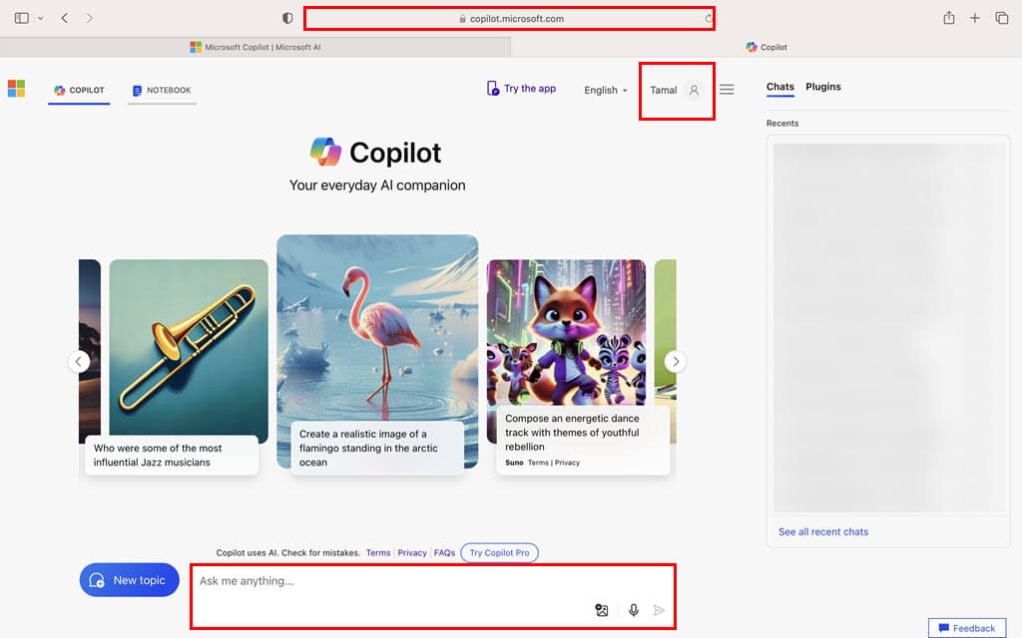
Task: Switch to the Plugins tab
Action: (x=823, y=87)
